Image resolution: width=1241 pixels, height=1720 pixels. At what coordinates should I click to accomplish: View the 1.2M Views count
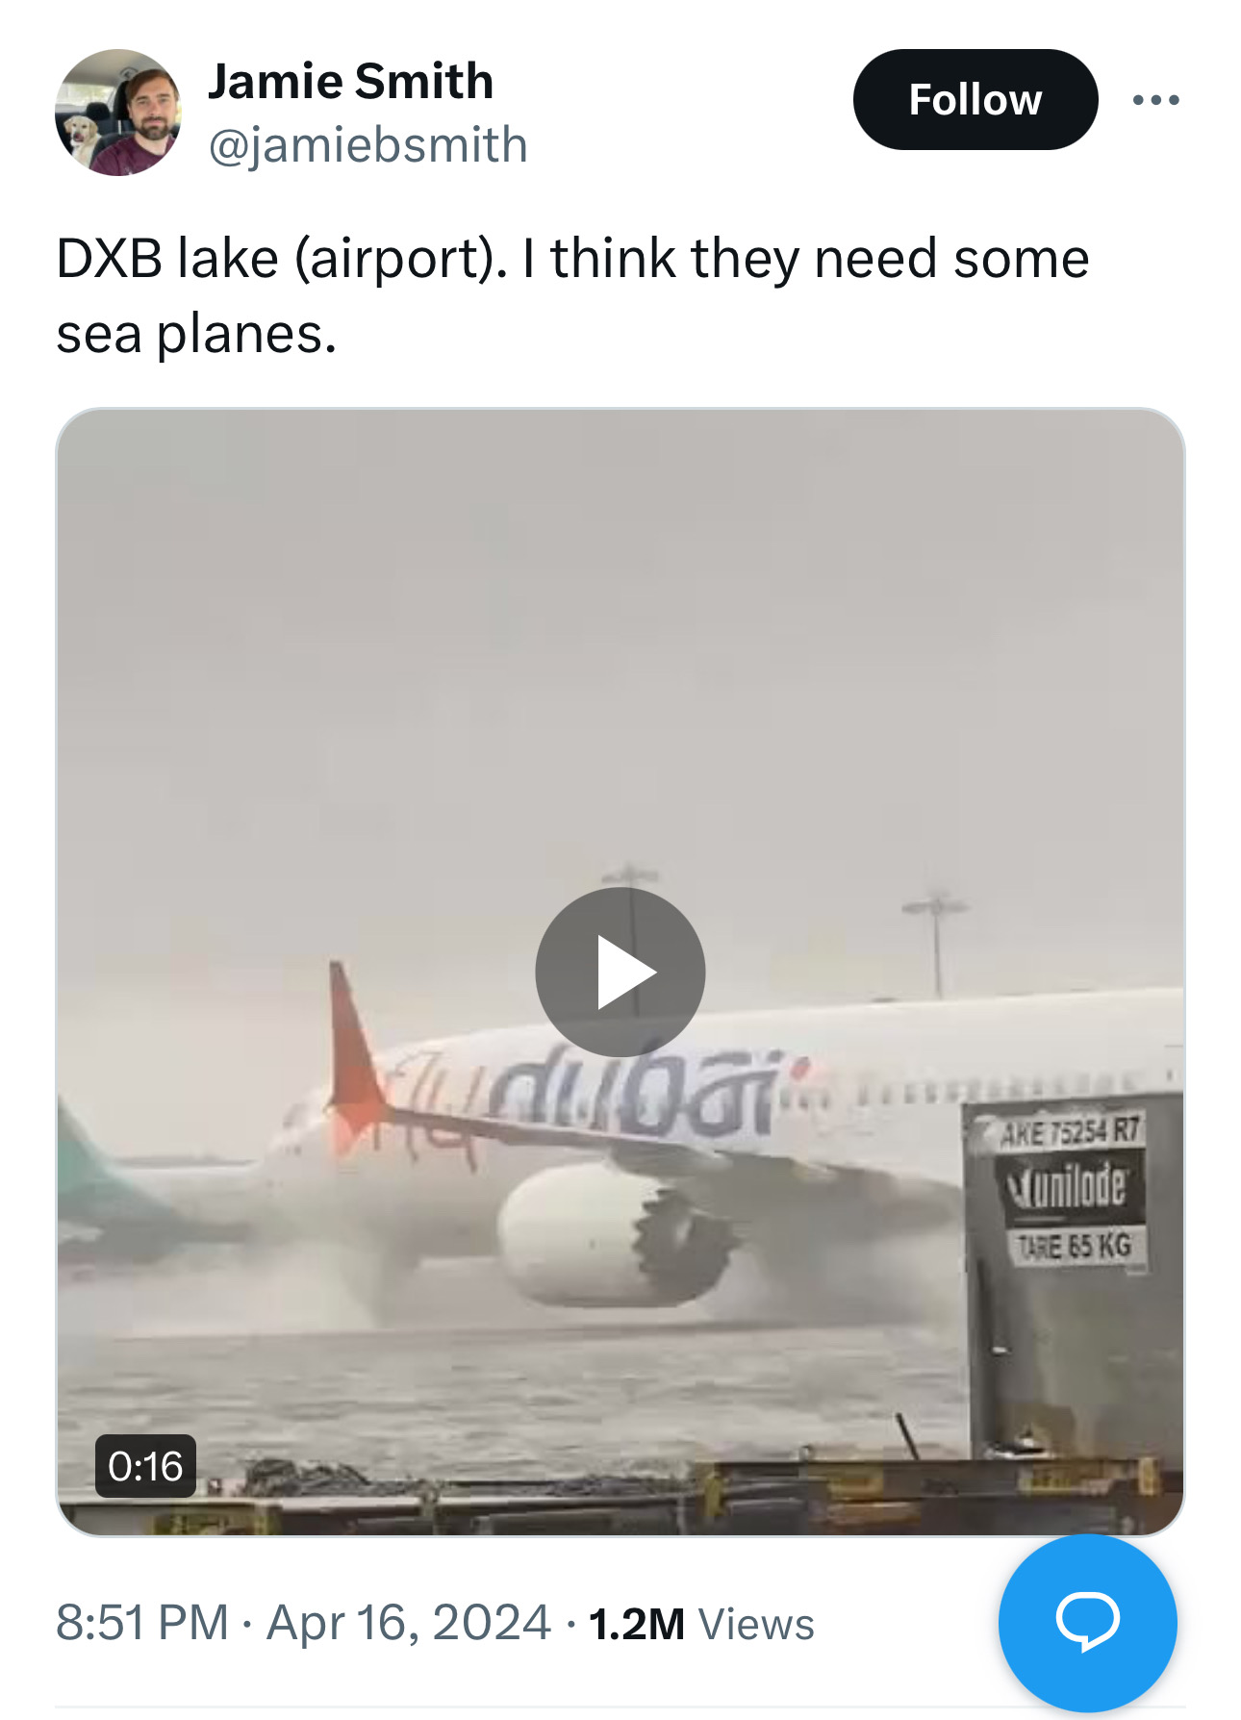pyautogui.click(x=701, y=1624)
